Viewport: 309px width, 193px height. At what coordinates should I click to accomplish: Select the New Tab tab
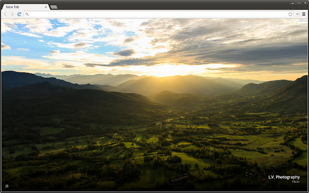pyautogui.click(x=26, y=7)
